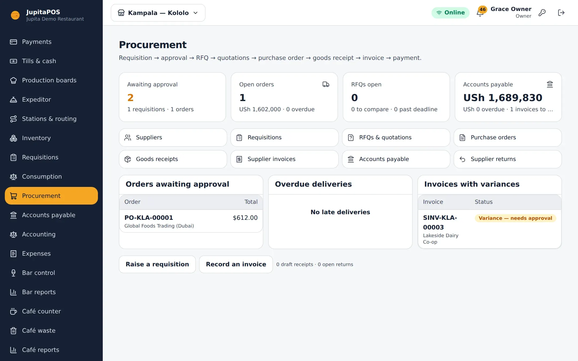Open RFQs & quotations tile
Image resolution: width=578 pixels, height=361 pixels.
396,137
